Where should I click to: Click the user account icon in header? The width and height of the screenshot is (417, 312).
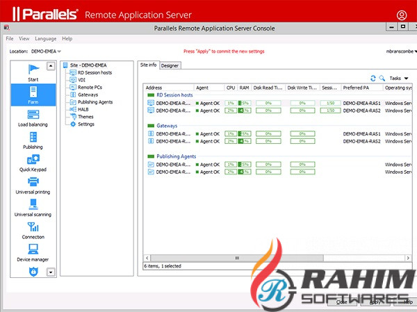click(x=402, y=15)
